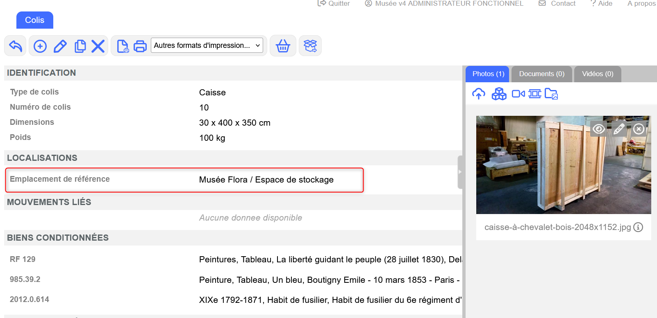Viewport: 657px width, 318px height.
Task: Click the Quitter link
Action: pyautogui.click(x=334, y=4)
